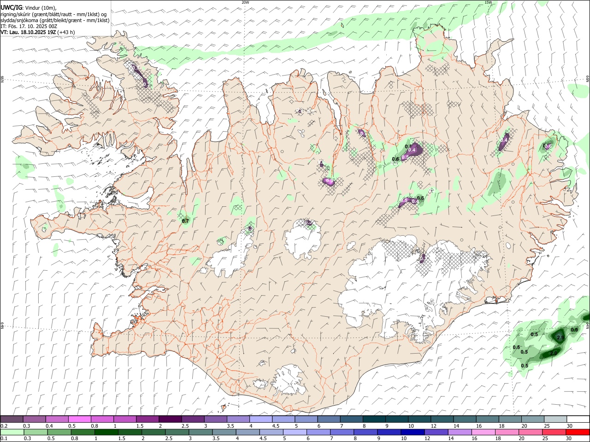Screen dimensions: 590x442
Task: Click the lower legend swatch labeled 12
Action: [x=436, y=432]
